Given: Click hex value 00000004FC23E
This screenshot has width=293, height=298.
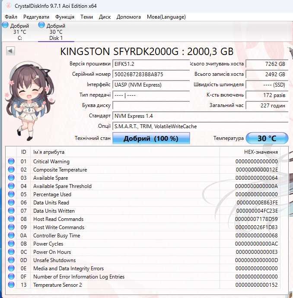Looking at the screenshot, I should click(x=257, y=211).
